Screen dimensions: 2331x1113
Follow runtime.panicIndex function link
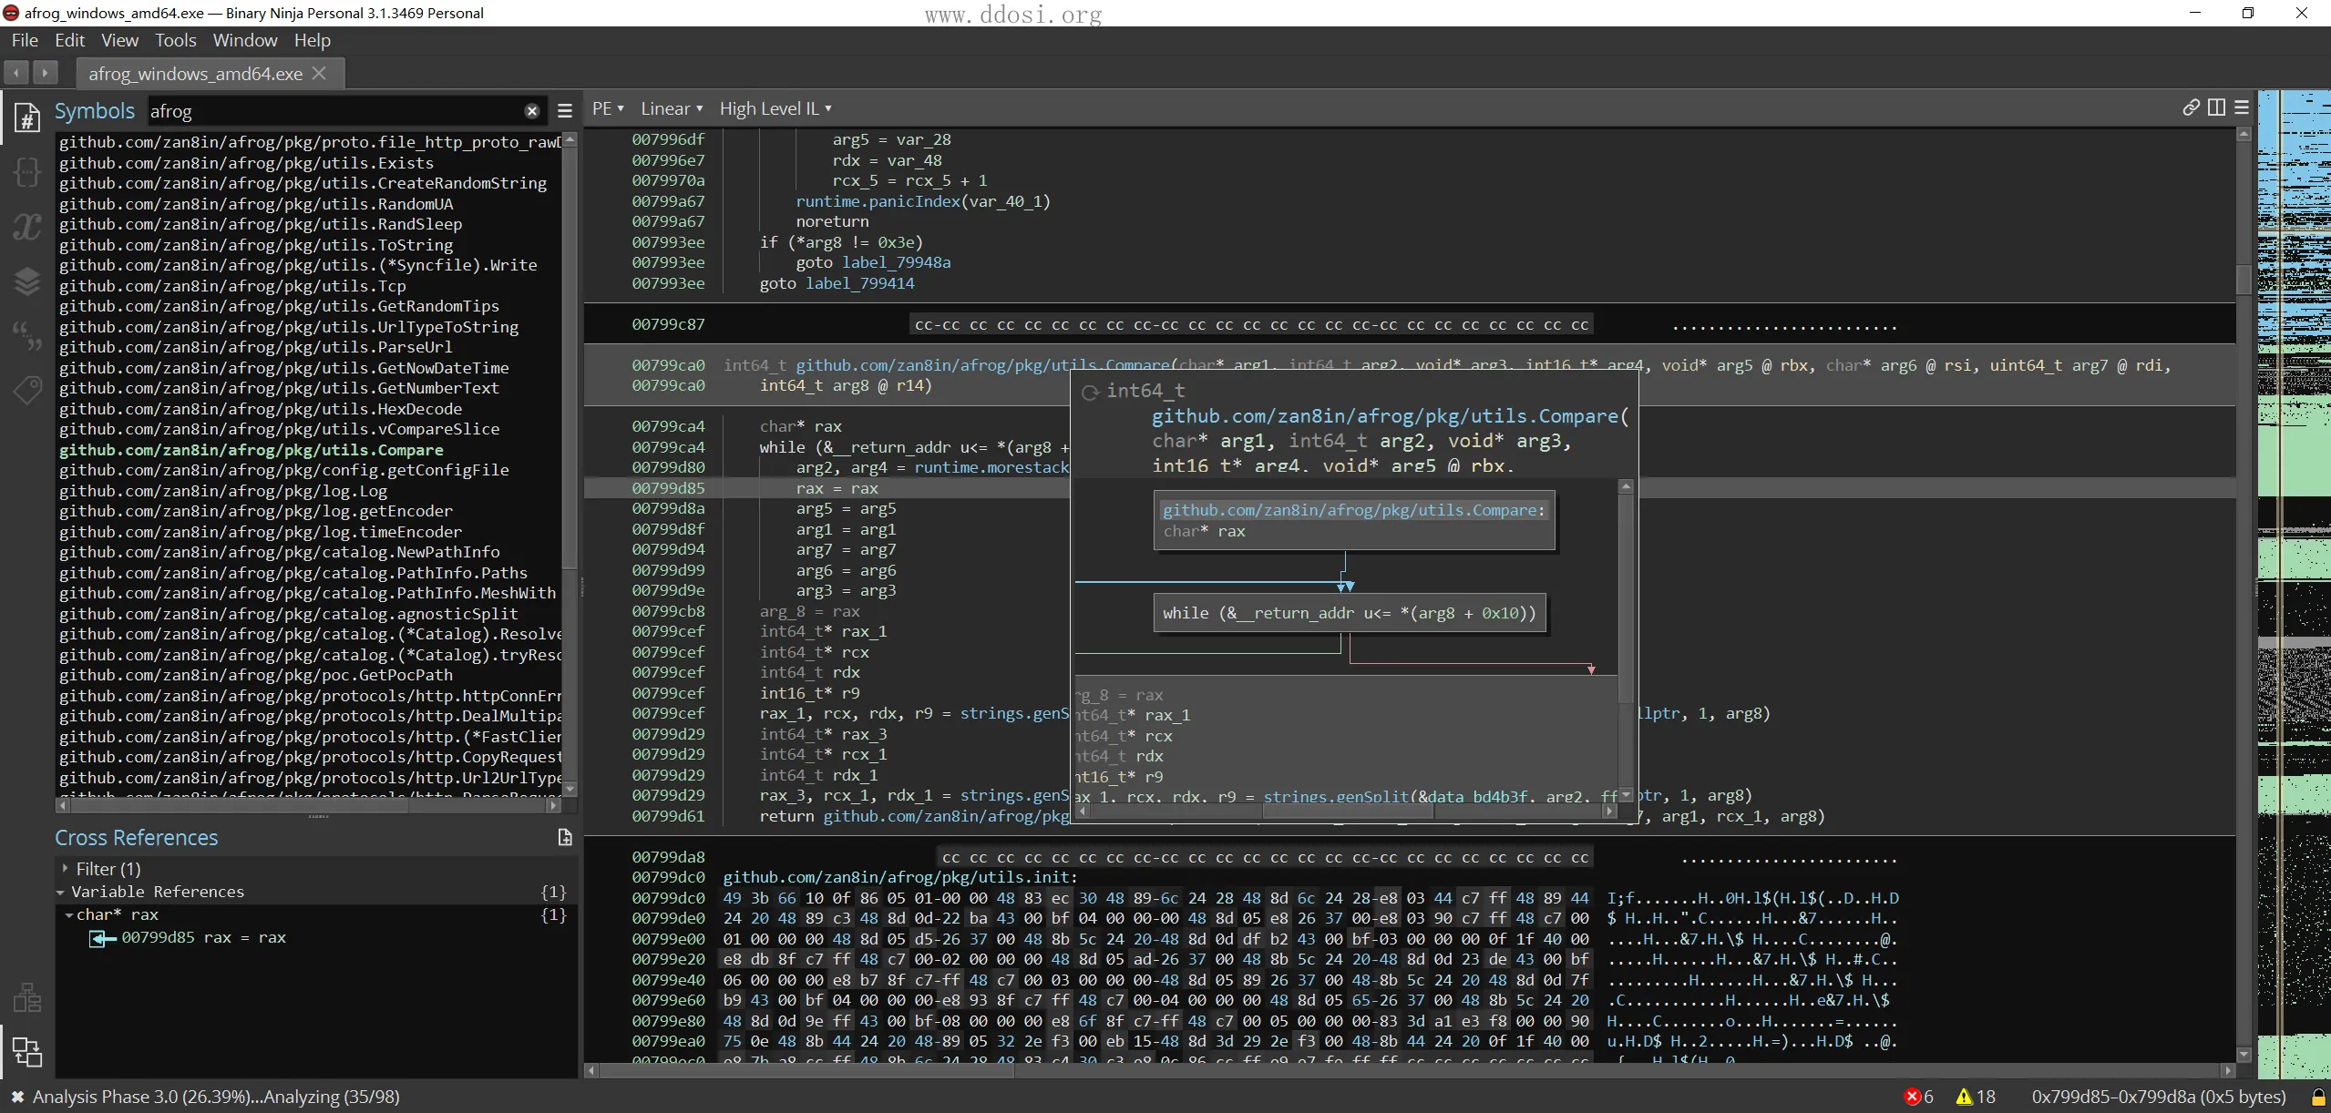[x=878, y=201]
